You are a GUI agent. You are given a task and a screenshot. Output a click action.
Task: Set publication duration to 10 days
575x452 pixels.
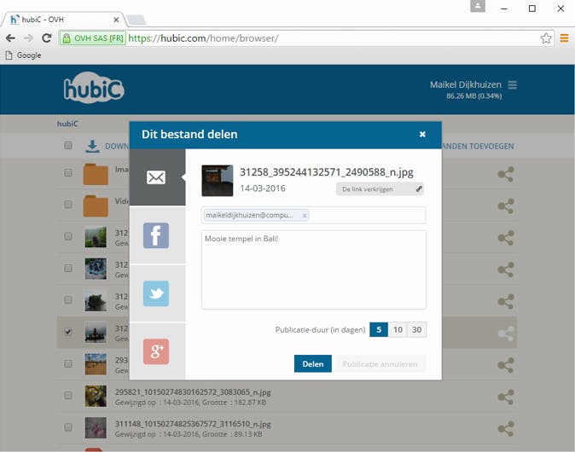click(398, 329)
